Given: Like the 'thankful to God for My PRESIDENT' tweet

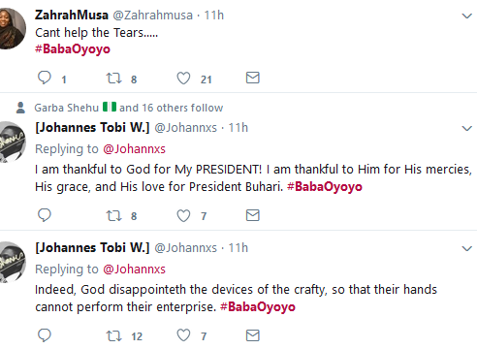Looking at the screenshot, I should click(x=183, y=215).
